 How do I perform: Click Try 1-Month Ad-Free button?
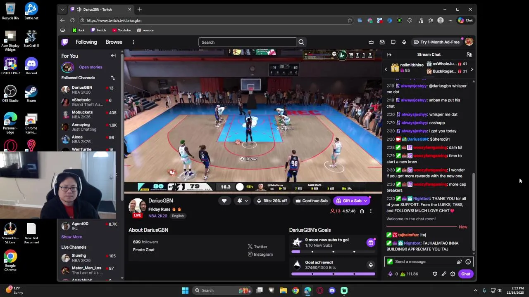pos(436,42)
